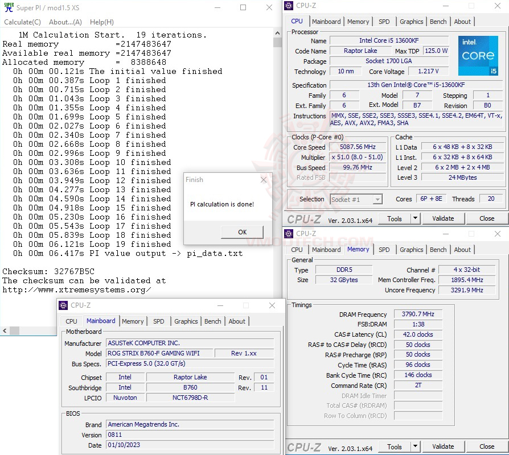This screenshot has height=455, width=509.
Task: Click the Intel Core i5 logo badge
Action: click(478, 55)
